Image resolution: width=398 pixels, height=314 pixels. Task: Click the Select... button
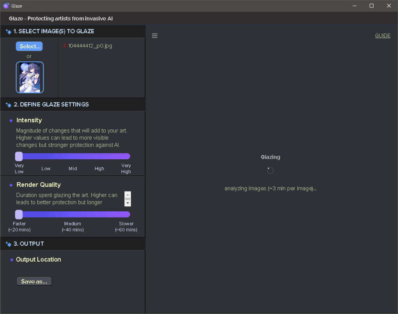click(x=29, y=46)
